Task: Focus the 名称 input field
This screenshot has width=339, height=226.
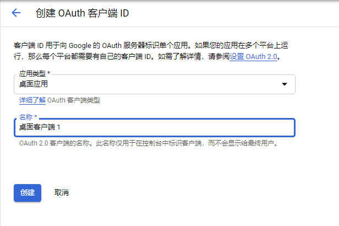Action: tap(154, 127)
